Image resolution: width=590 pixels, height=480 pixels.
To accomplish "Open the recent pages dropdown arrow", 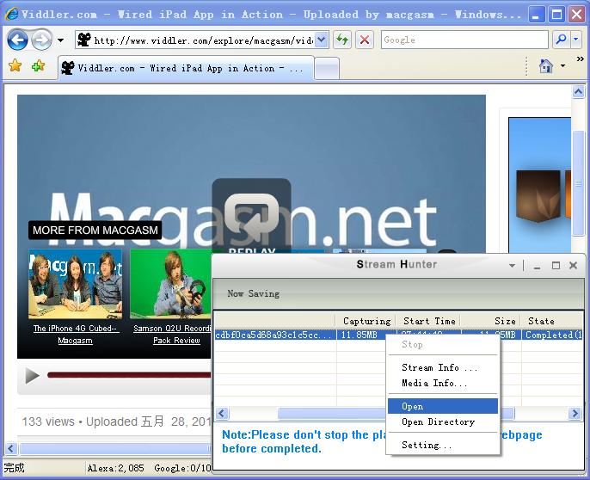I will [x=60, y=40].
